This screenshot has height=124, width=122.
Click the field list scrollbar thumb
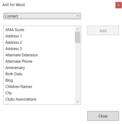77,37
